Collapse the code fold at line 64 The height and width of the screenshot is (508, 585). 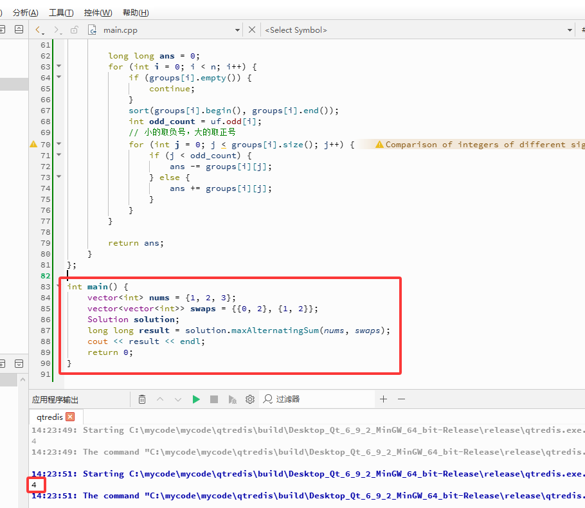(59, 77)
